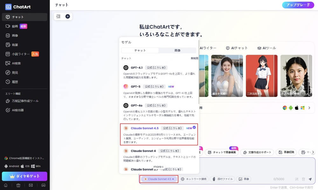
Task: Toggle ネットワーク接続 web access
Action: click(194, 179)
